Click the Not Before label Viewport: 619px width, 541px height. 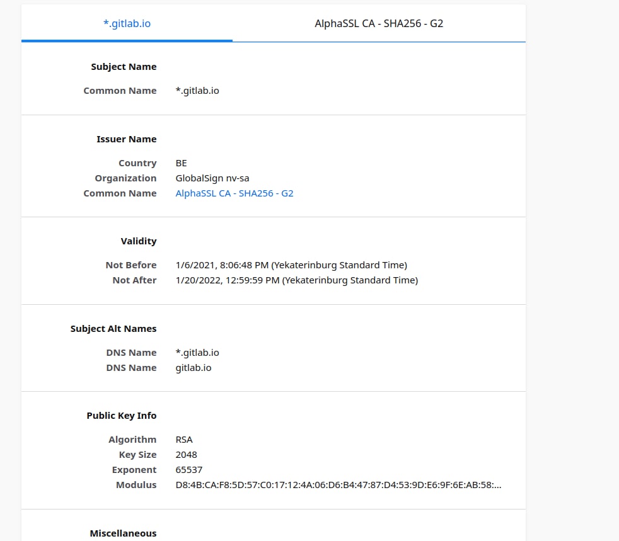131,265
